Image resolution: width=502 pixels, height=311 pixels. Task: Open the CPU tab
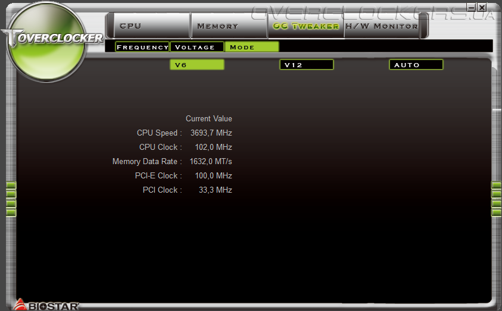tap(152, 26)
